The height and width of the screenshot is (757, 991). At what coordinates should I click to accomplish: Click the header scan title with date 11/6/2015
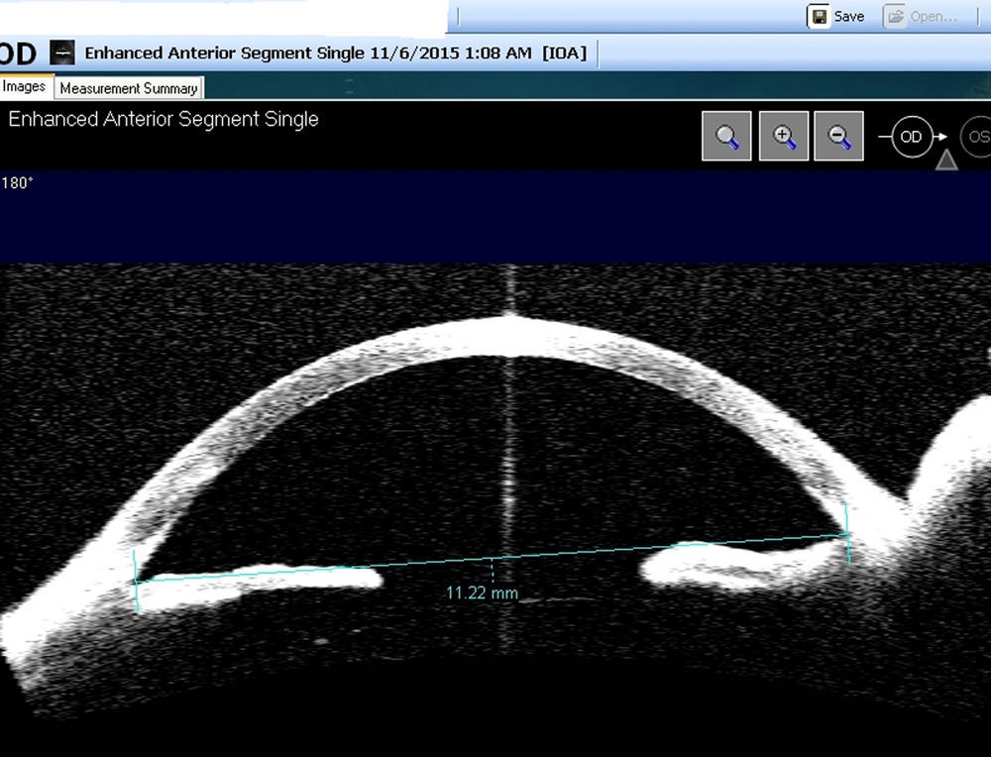[335, 54]
